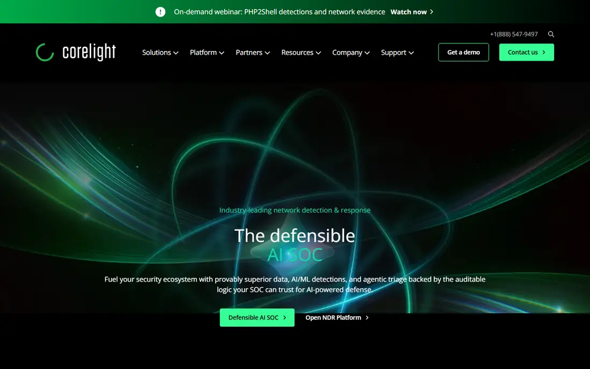Open the Resources nav item

point(301,52)
